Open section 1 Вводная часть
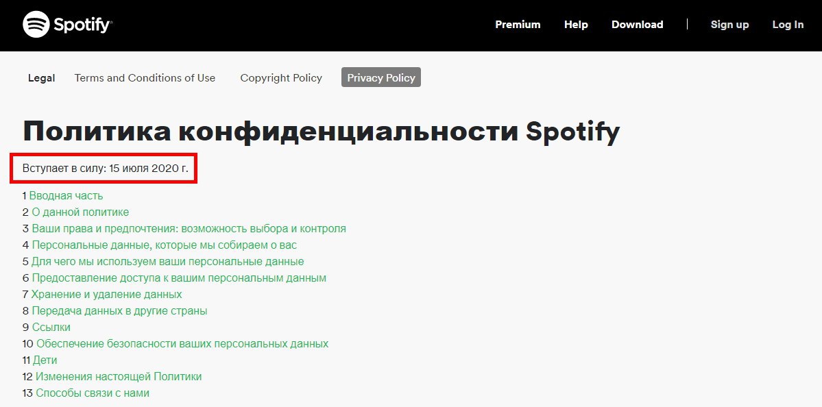The height and width of the screenshot is (407, 822). [x=66, y=196]
